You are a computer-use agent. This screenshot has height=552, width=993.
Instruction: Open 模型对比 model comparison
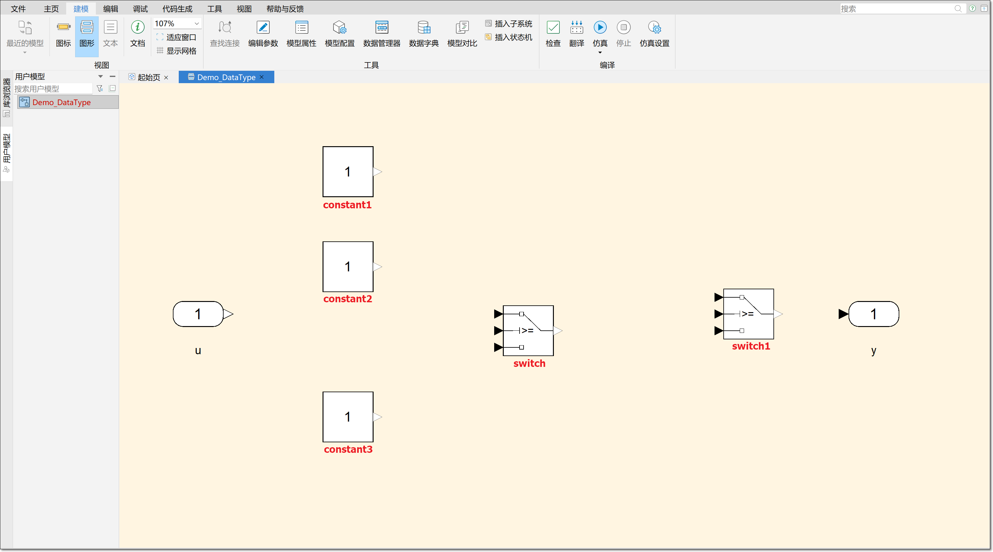click(462, 34)
